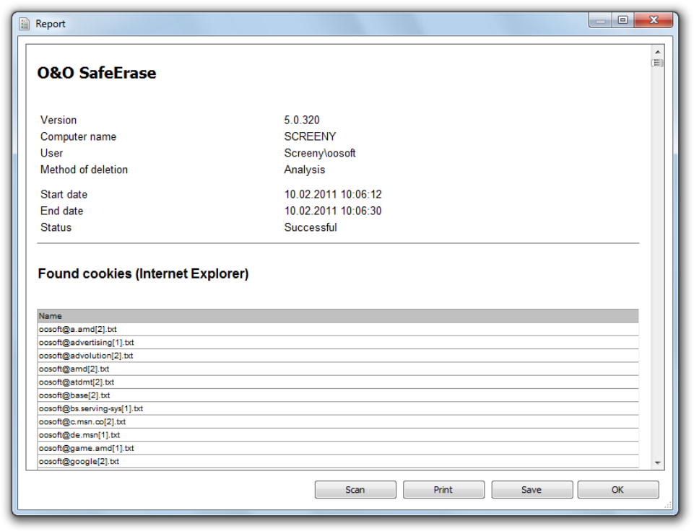
Task: Click the Scan button
Action: (355, 490)
